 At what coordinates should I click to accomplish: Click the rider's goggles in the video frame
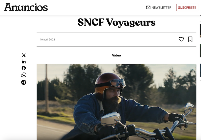pos(118,83)
